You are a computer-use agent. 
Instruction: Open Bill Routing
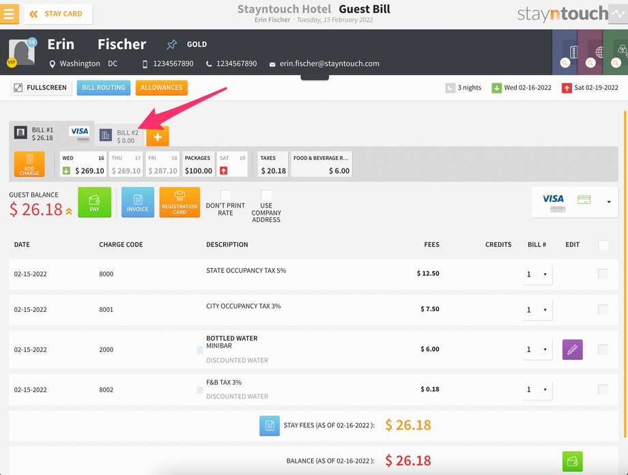click(x=104, y=88)
